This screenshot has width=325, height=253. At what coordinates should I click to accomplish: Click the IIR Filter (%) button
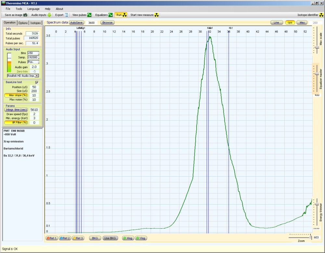point(16,123)
